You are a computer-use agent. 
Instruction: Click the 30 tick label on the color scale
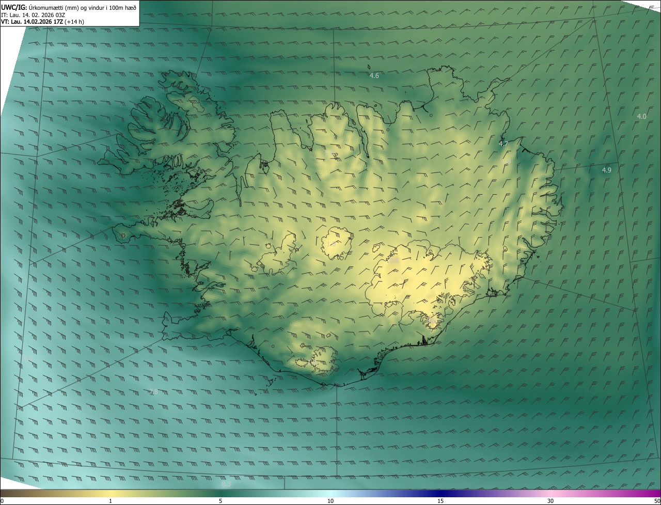click(x=550, y=501)
